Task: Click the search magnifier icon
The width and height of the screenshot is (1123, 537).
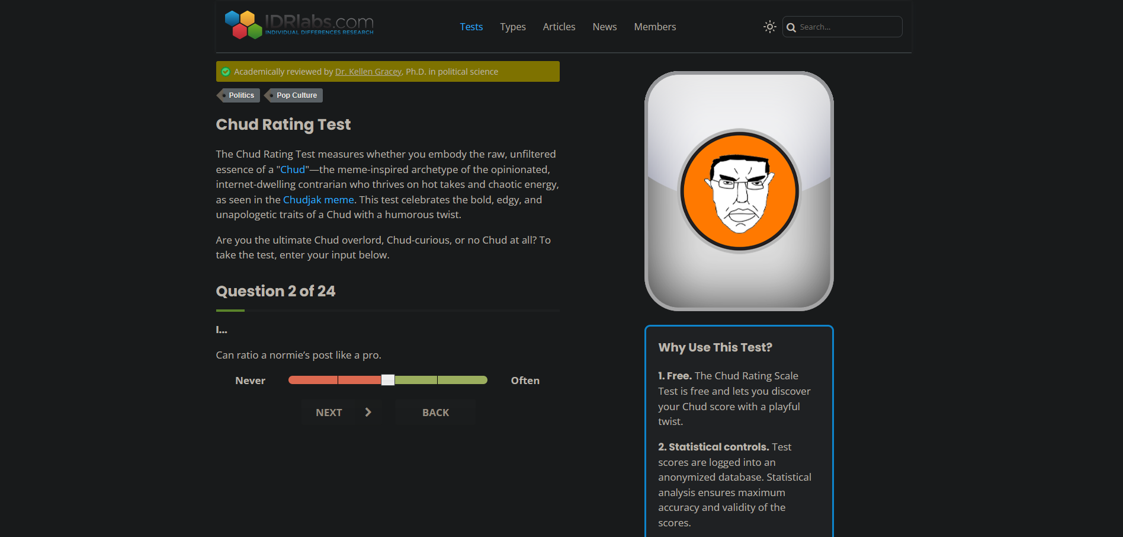Action: (x=791, y=27)
